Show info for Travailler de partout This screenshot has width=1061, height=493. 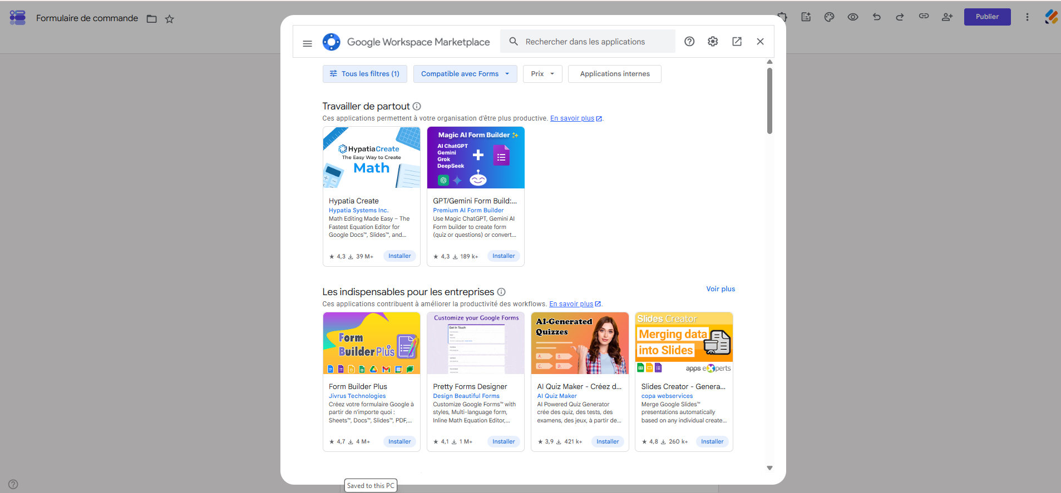[417, 106]
